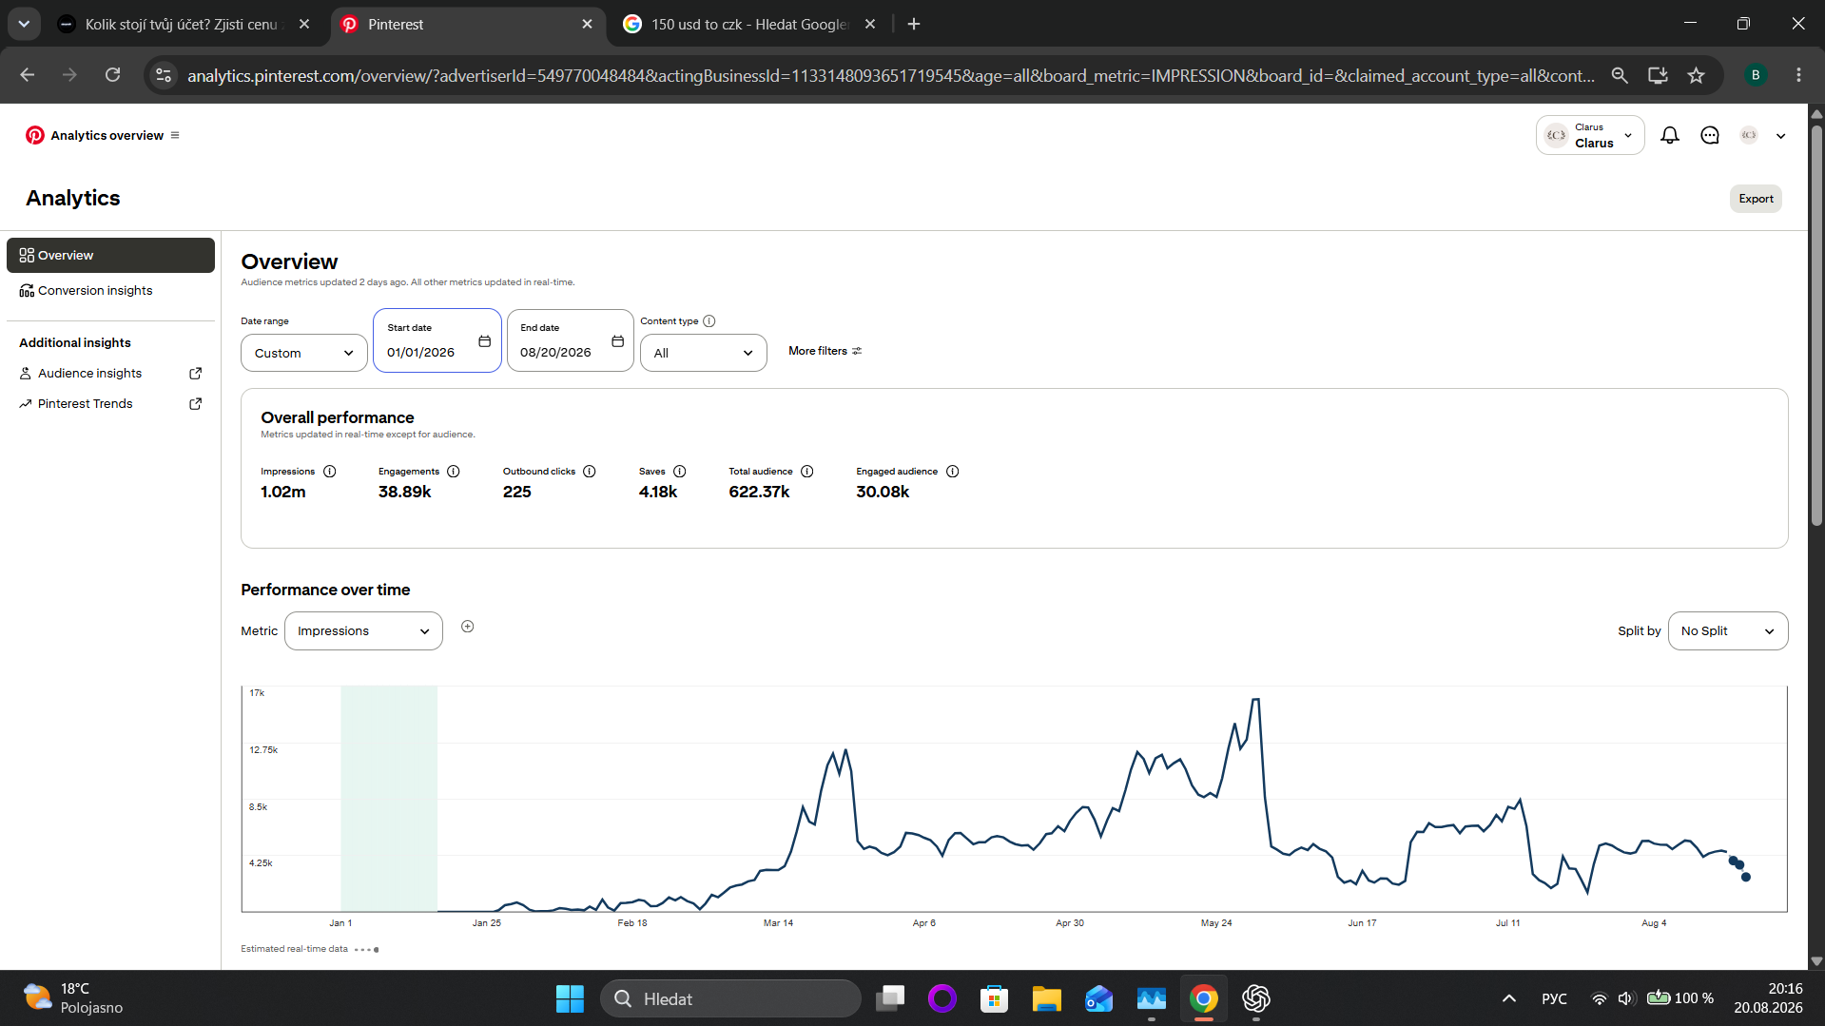Bookmark this page with the star icon
This screenshot has height=1026, width=1825.
pyautogui.click(x=1696, y=75)
